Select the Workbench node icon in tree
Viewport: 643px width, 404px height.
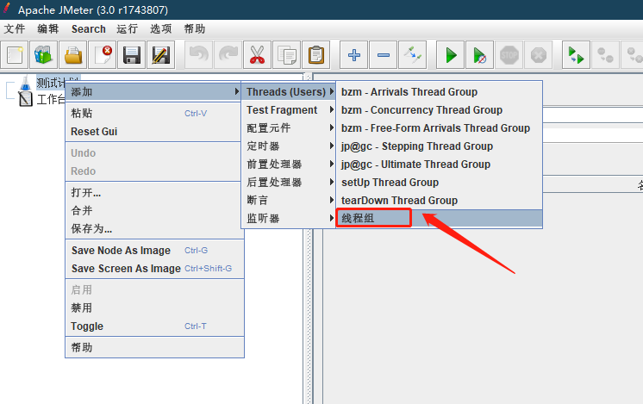point(25,99)
